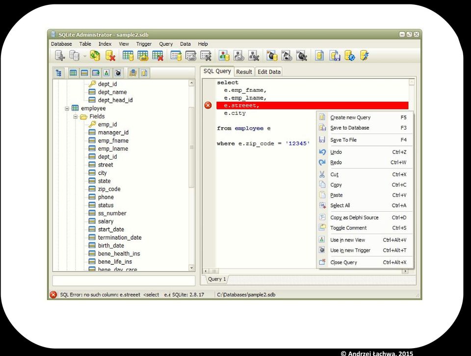Click the lightning-bolt Execute Query icon
Image resolution: width=471 pixels, height=356 pixels.
tap(365, 55)
